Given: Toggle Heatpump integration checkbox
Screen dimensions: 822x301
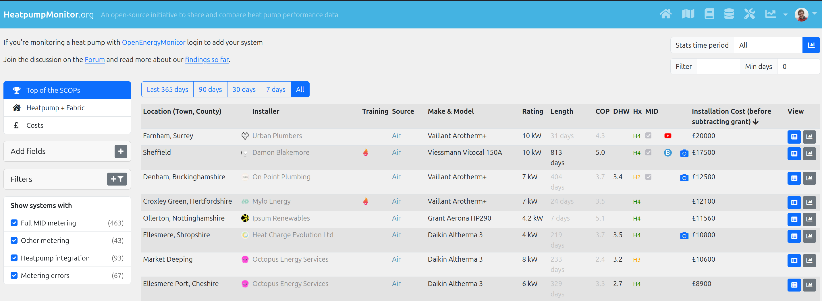Looking at the screenshot, I should click(x=14, y=258).
